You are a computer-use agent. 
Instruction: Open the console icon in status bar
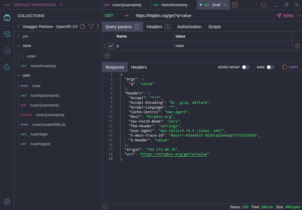tap(105, 207)
